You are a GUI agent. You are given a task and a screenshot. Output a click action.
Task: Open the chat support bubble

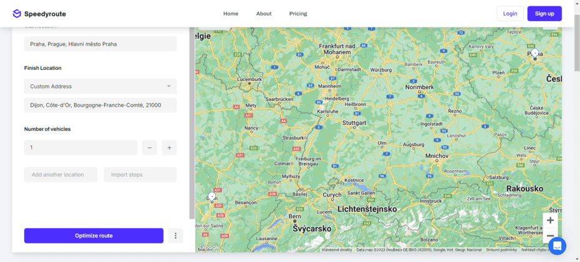(557, 246)
